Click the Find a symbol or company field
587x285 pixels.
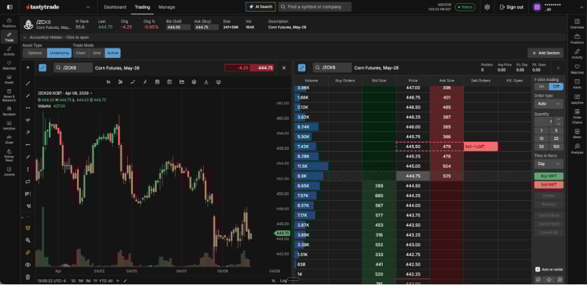(x=315, y=7)
